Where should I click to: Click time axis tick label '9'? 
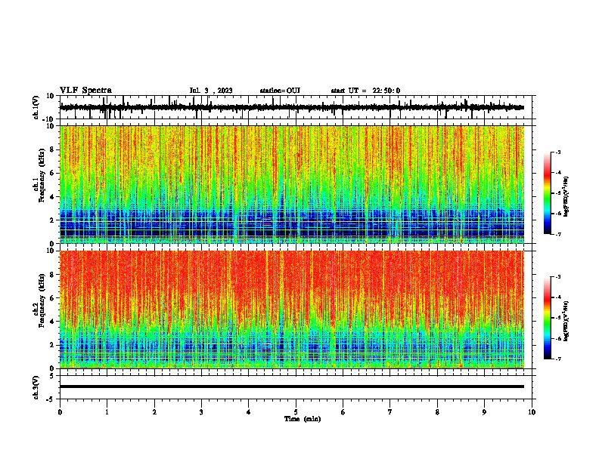coord(484,412)
